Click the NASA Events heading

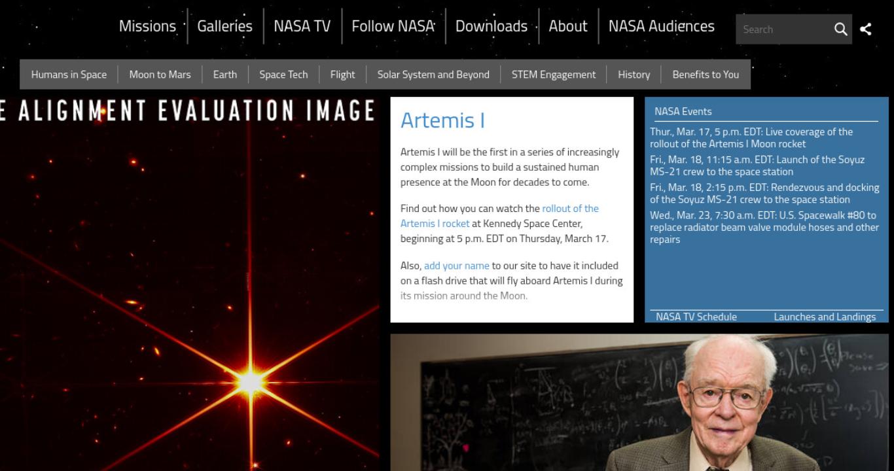[x=683, y=111]
